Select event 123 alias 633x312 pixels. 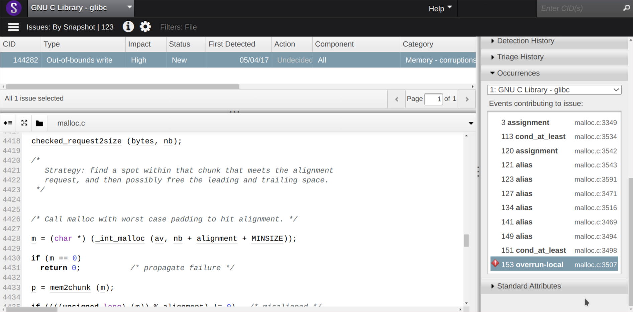(x=554, y=179)
